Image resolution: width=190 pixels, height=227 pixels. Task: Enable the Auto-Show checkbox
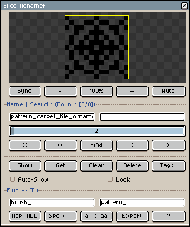12,179
